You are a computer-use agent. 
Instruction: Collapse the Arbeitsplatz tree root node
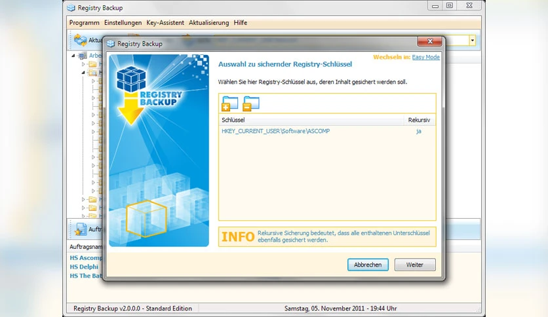tap(73, 56)
